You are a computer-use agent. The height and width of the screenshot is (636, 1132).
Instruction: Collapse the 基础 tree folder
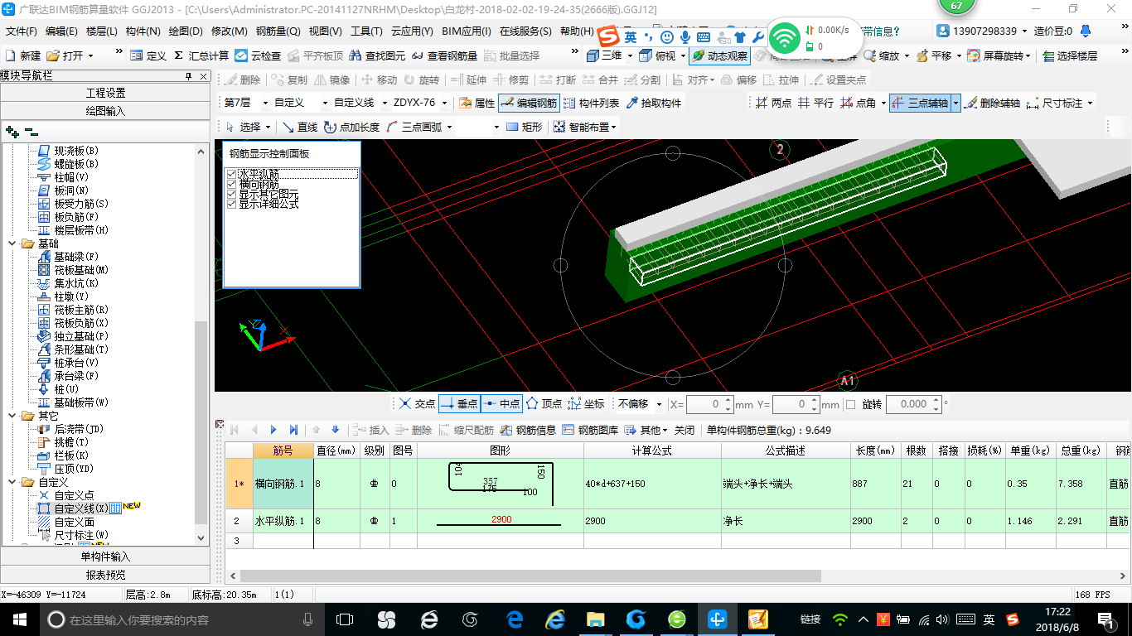tap(12, 243)
